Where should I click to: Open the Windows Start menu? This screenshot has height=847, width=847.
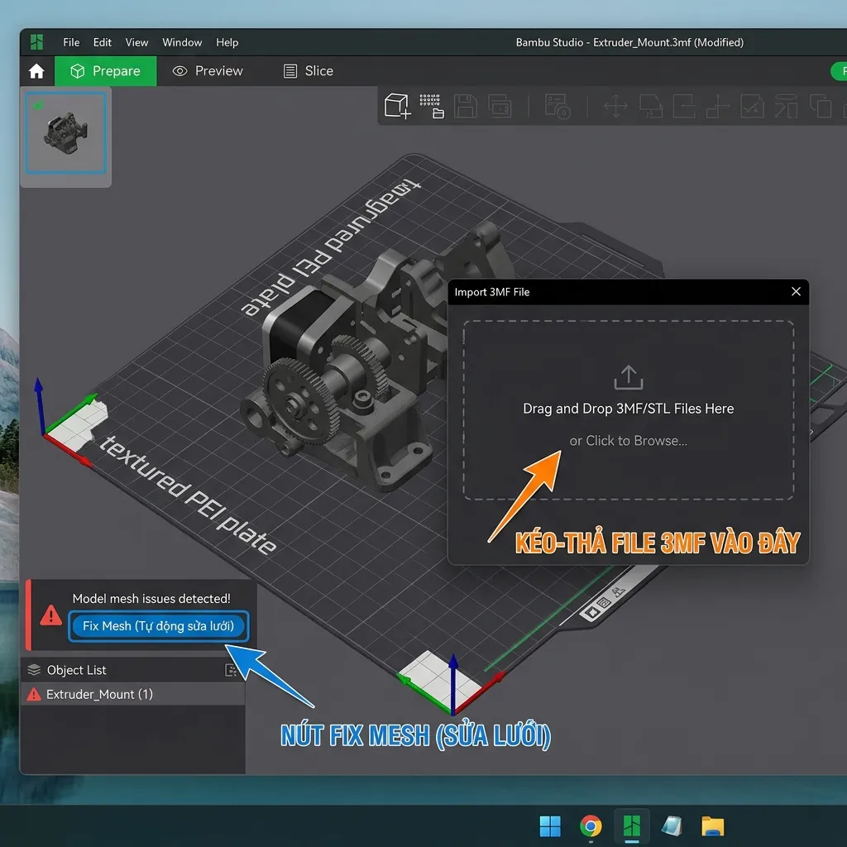[x=550, y=826]
